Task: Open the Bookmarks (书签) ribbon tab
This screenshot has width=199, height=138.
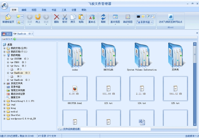Action: pos(54,10)
